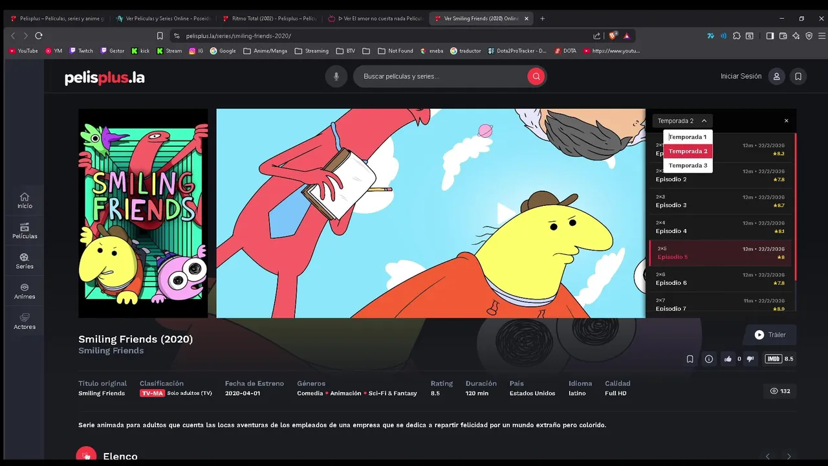Screen dimensions: 828x466
Task: Click the Smiling Friends poster thumbnail
Action: click(143, 213)
